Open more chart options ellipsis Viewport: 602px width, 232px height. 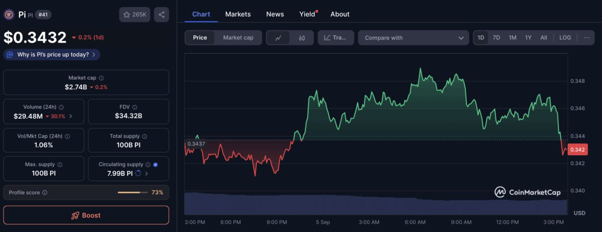pos(586,38)
